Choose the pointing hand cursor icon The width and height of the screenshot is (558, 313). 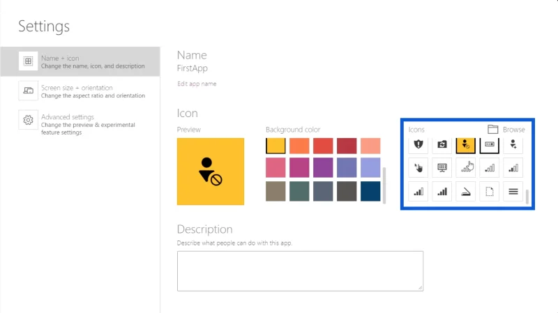point(418,167)
